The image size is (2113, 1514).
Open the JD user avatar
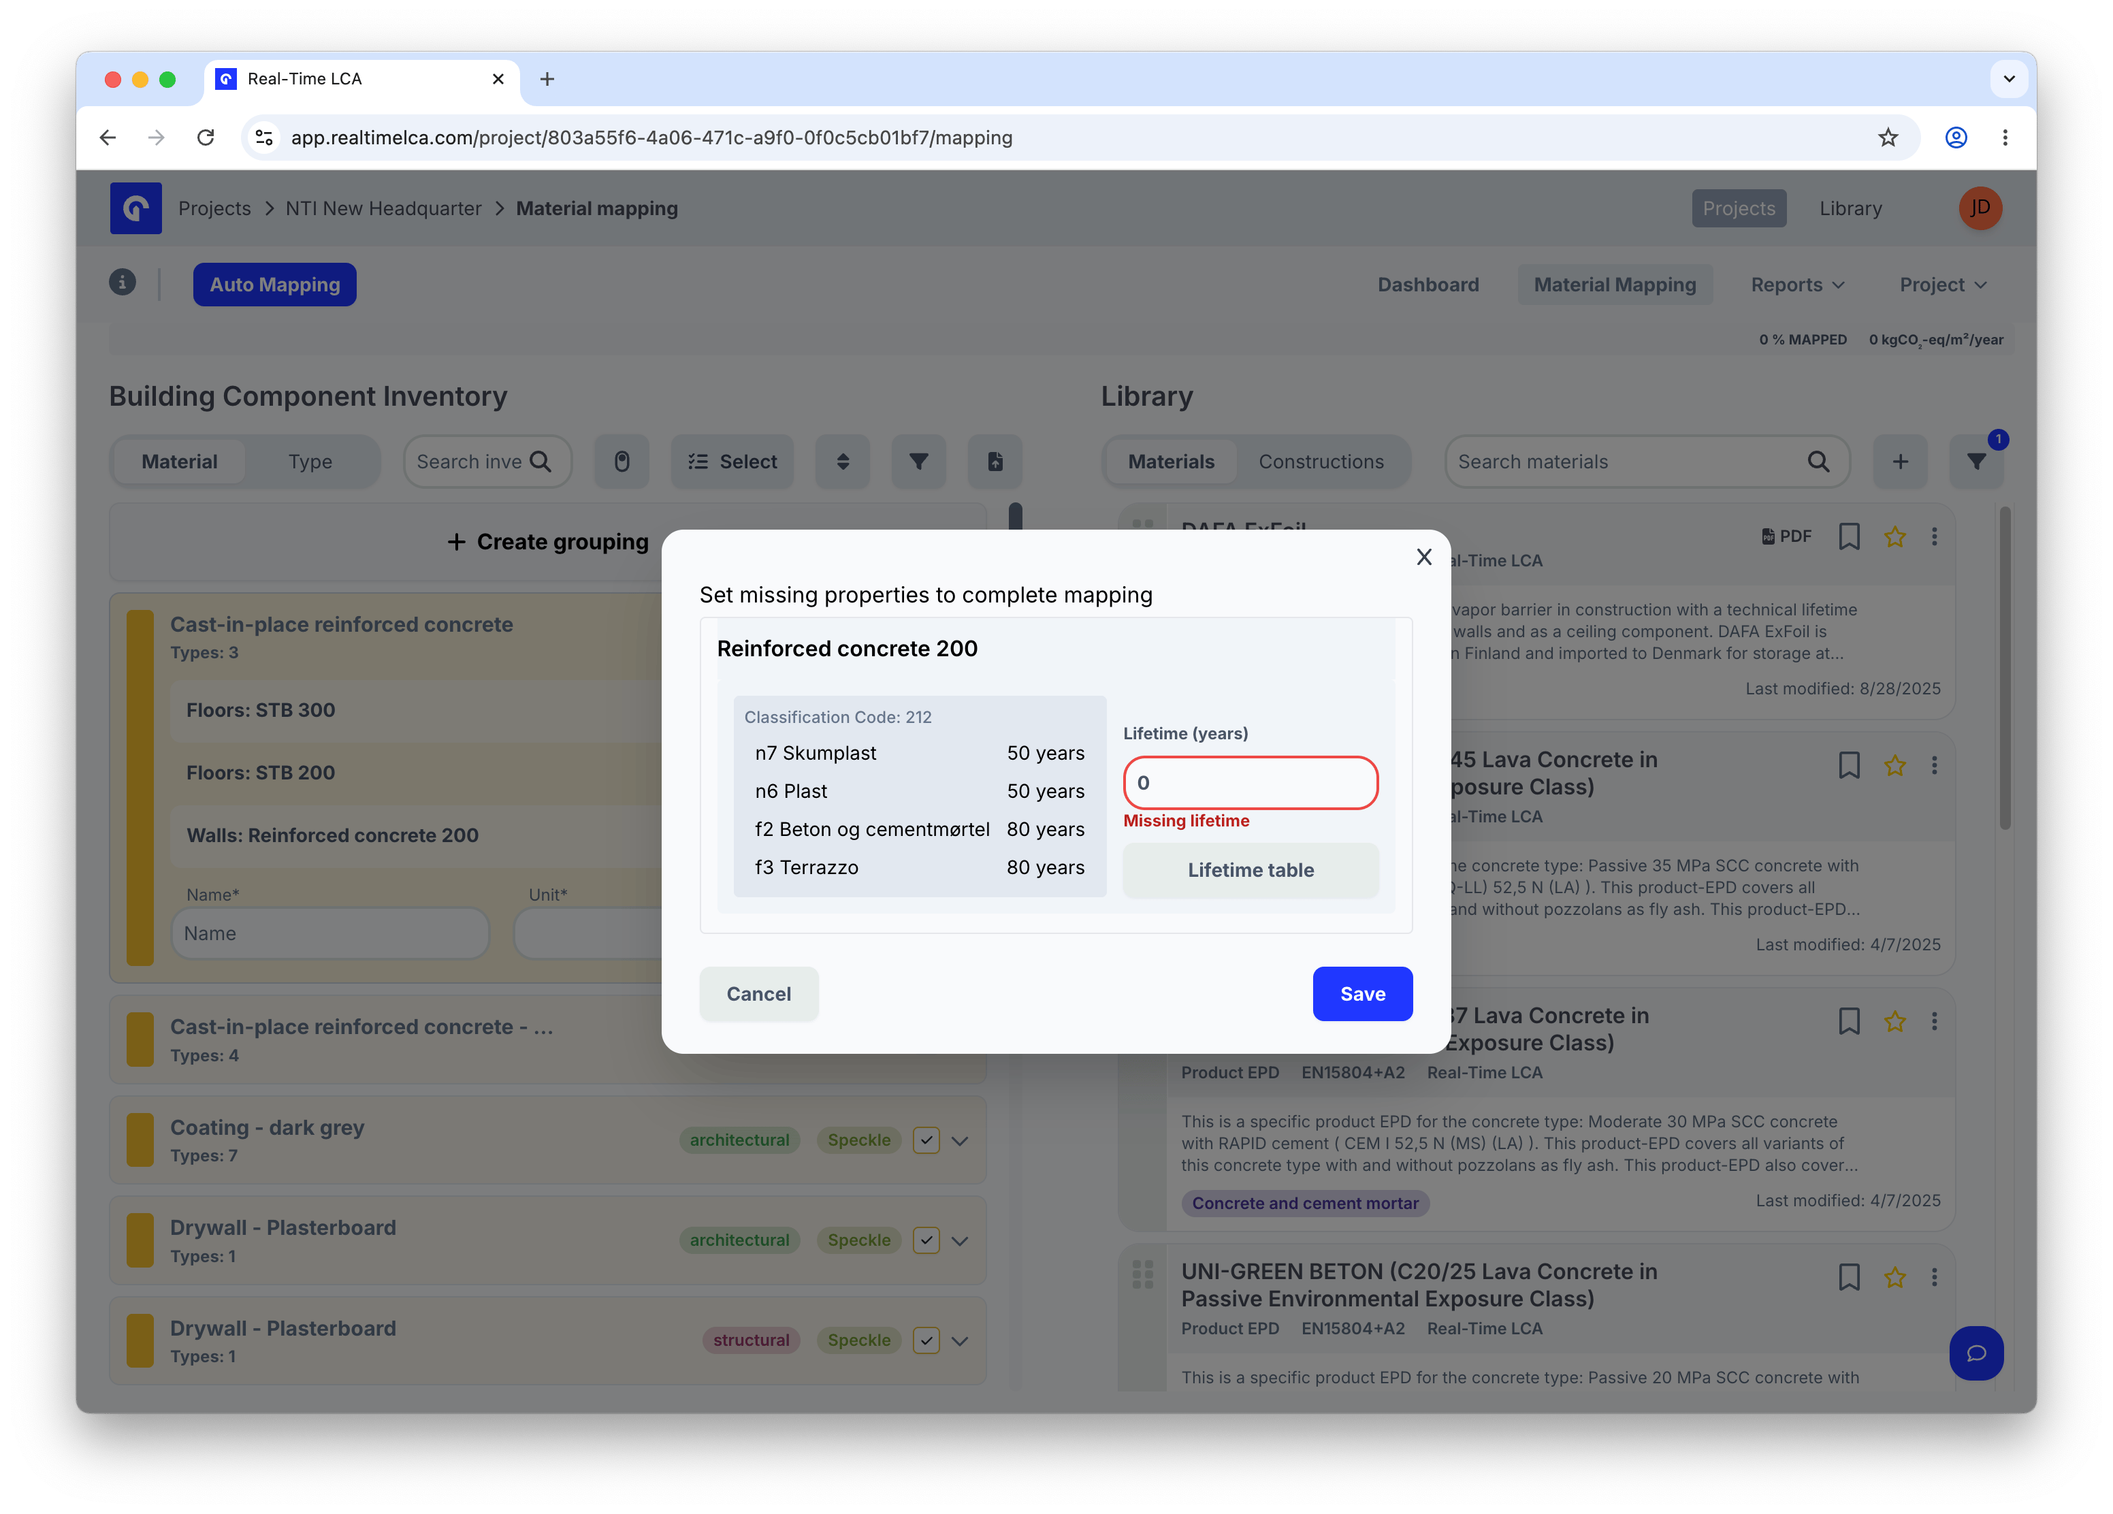(1980, 208)
